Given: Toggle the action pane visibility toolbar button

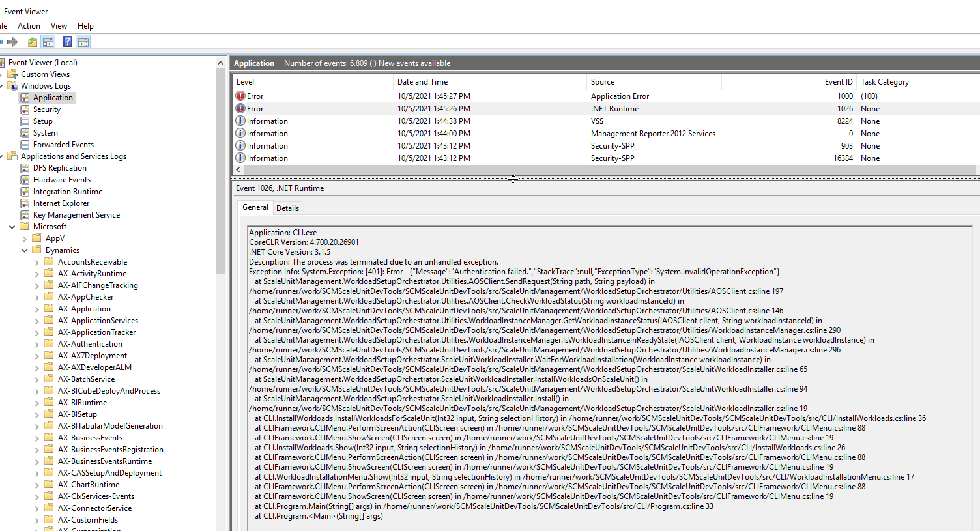Looking at the screenshot, I should [83, 40].
